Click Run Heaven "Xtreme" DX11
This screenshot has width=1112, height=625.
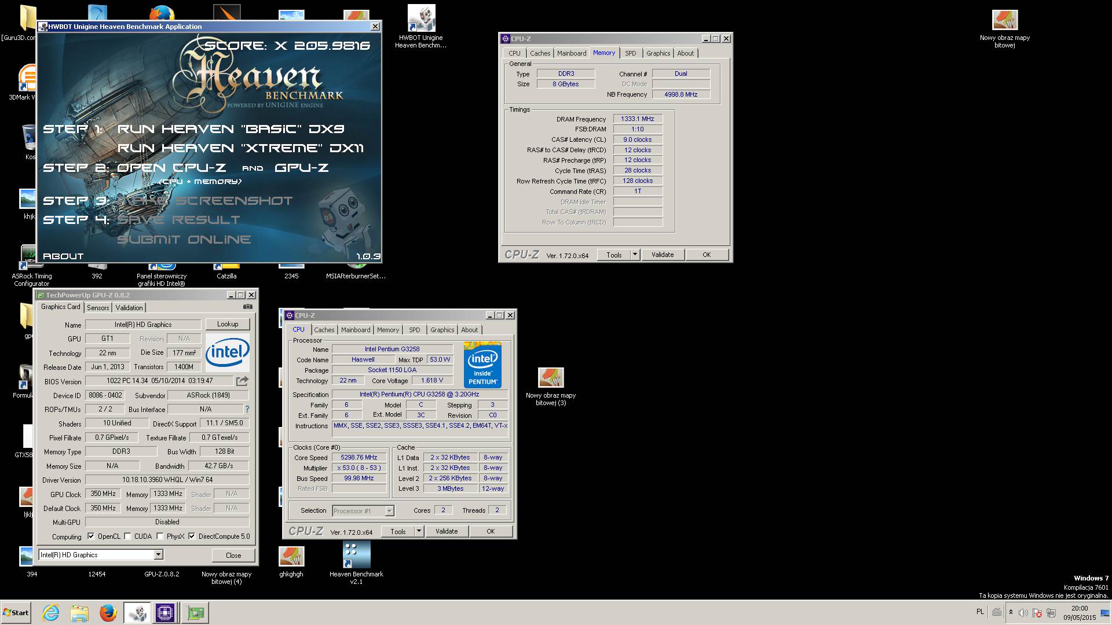tap(240, 148)
